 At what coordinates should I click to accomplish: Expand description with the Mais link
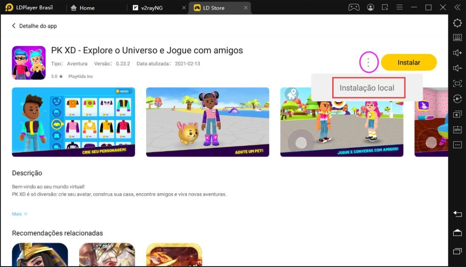20,214
